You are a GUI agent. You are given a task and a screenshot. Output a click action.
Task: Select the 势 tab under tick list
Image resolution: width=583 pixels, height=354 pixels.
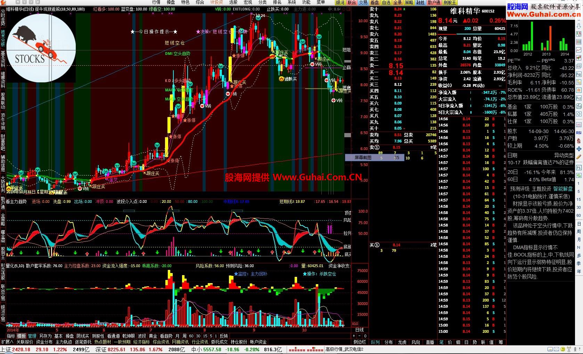(475, 342)
